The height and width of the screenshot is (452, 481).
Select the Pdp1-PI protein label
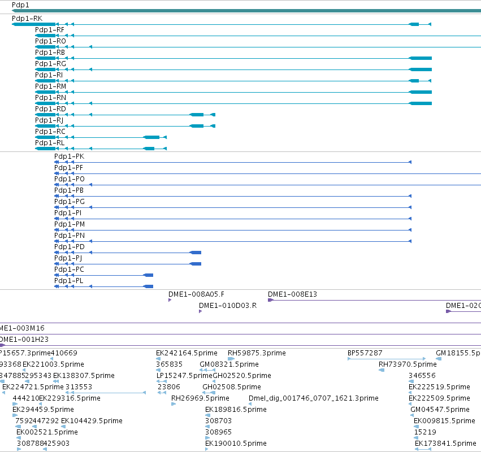point(68,213)
